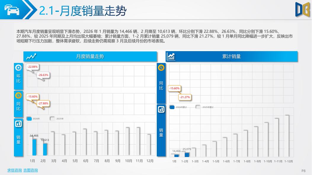Click the percent icon above 同比 on left sidebar
The image size is (312, 175).
coord(18,96)
